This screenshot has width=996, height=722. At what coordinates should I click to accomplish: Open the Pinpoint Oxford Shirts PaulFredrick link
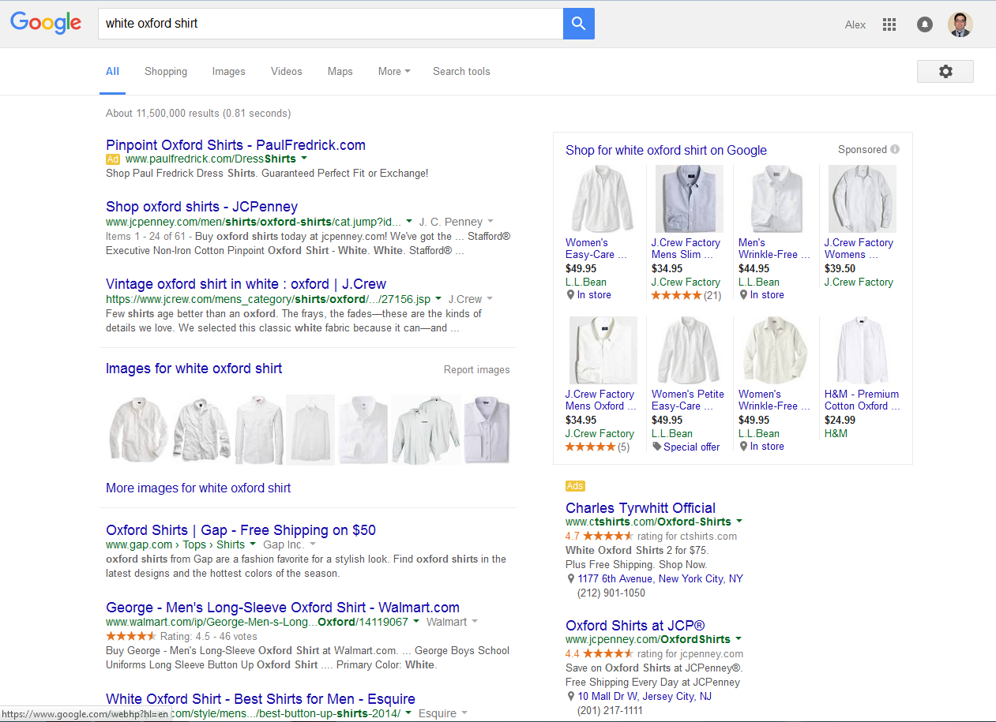tap(235, 144)
